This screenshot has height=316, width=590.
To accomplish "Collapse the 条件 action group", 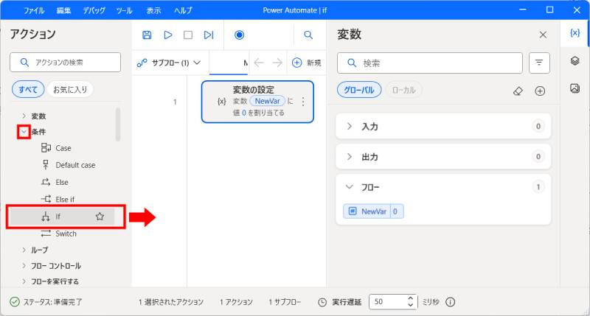I will pyautogui.click(x=24, y=132).
